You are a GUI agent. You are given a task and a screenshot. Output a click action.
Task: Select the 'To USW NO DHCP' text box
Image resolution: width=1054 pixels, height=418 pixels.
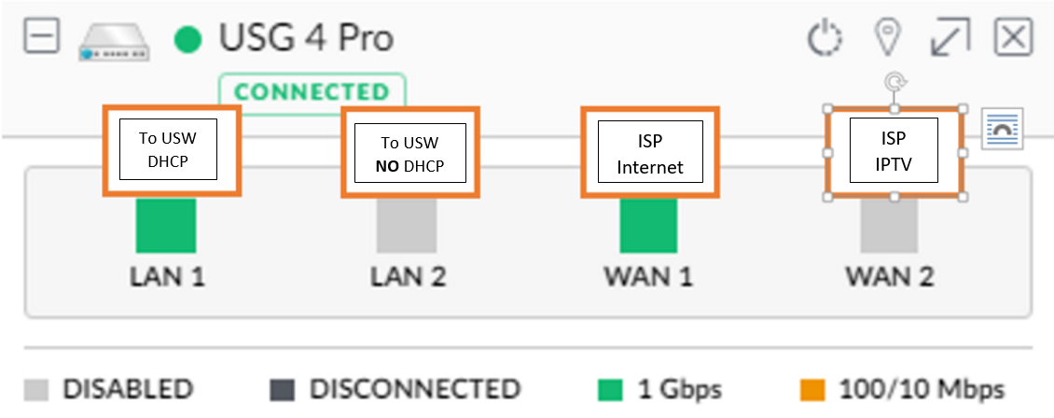click(410, 152)
